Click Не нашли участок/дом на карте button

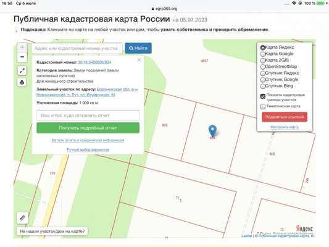[x=52, y=232]
